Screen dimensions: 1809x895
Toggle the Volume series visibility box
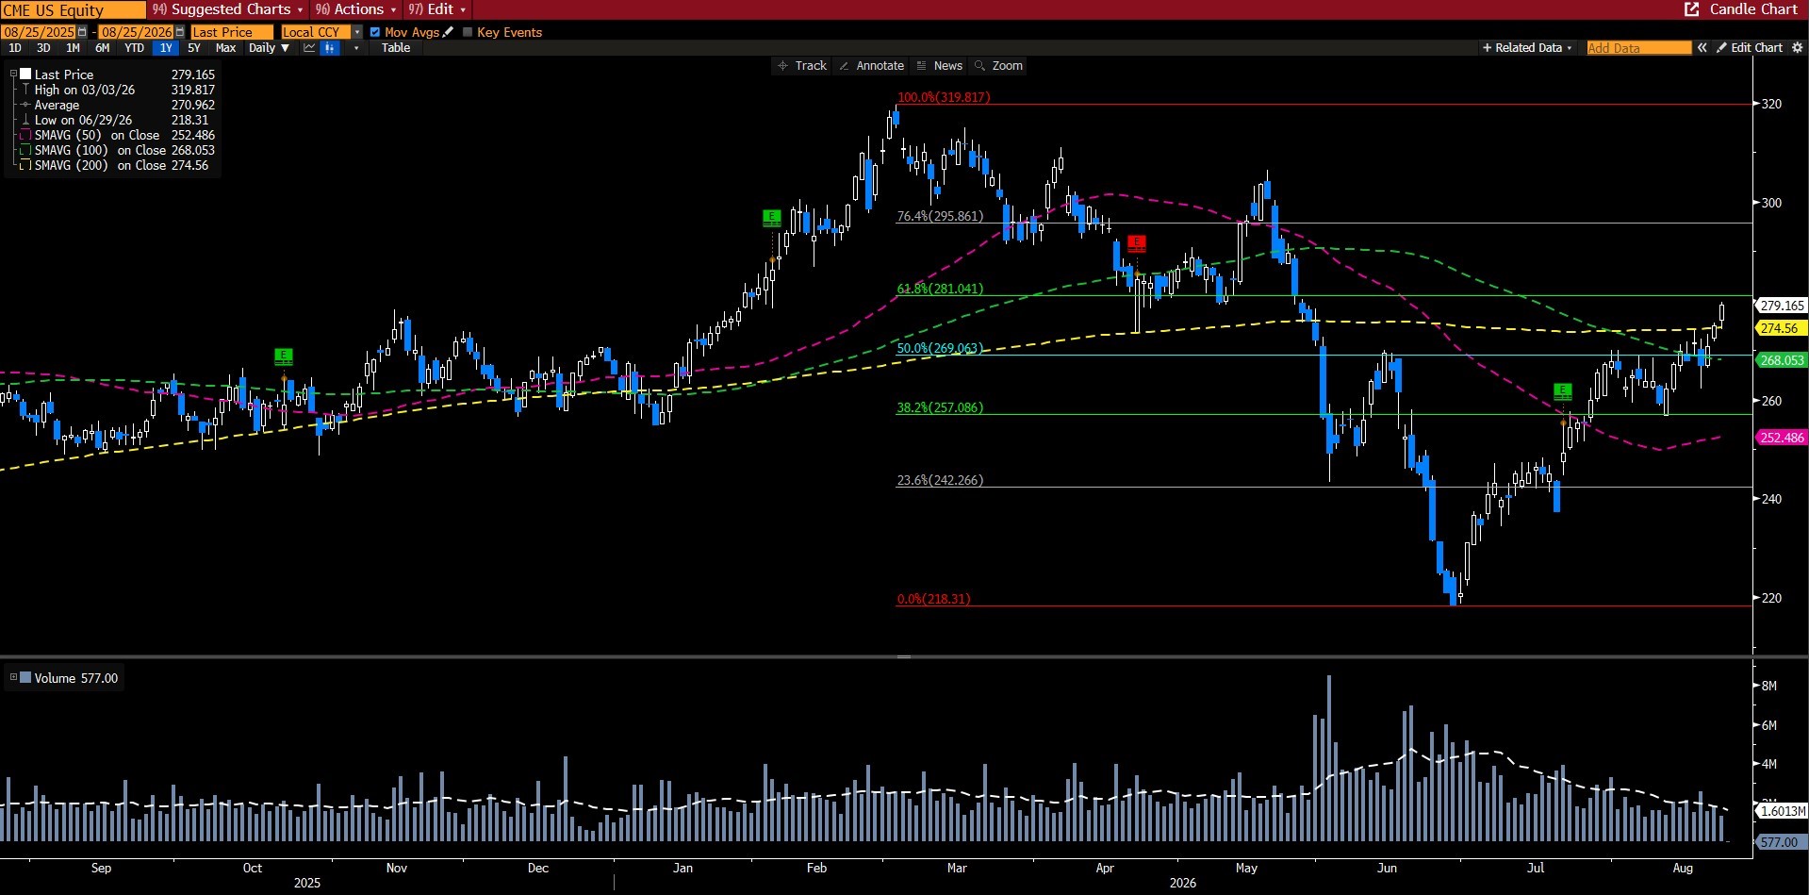tap(26, 678)
